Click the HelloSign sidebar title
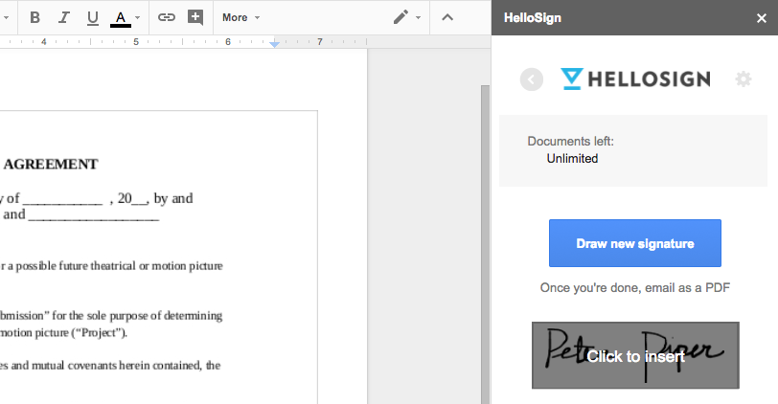This screenshot has width=778, height=404. (533, 18)
